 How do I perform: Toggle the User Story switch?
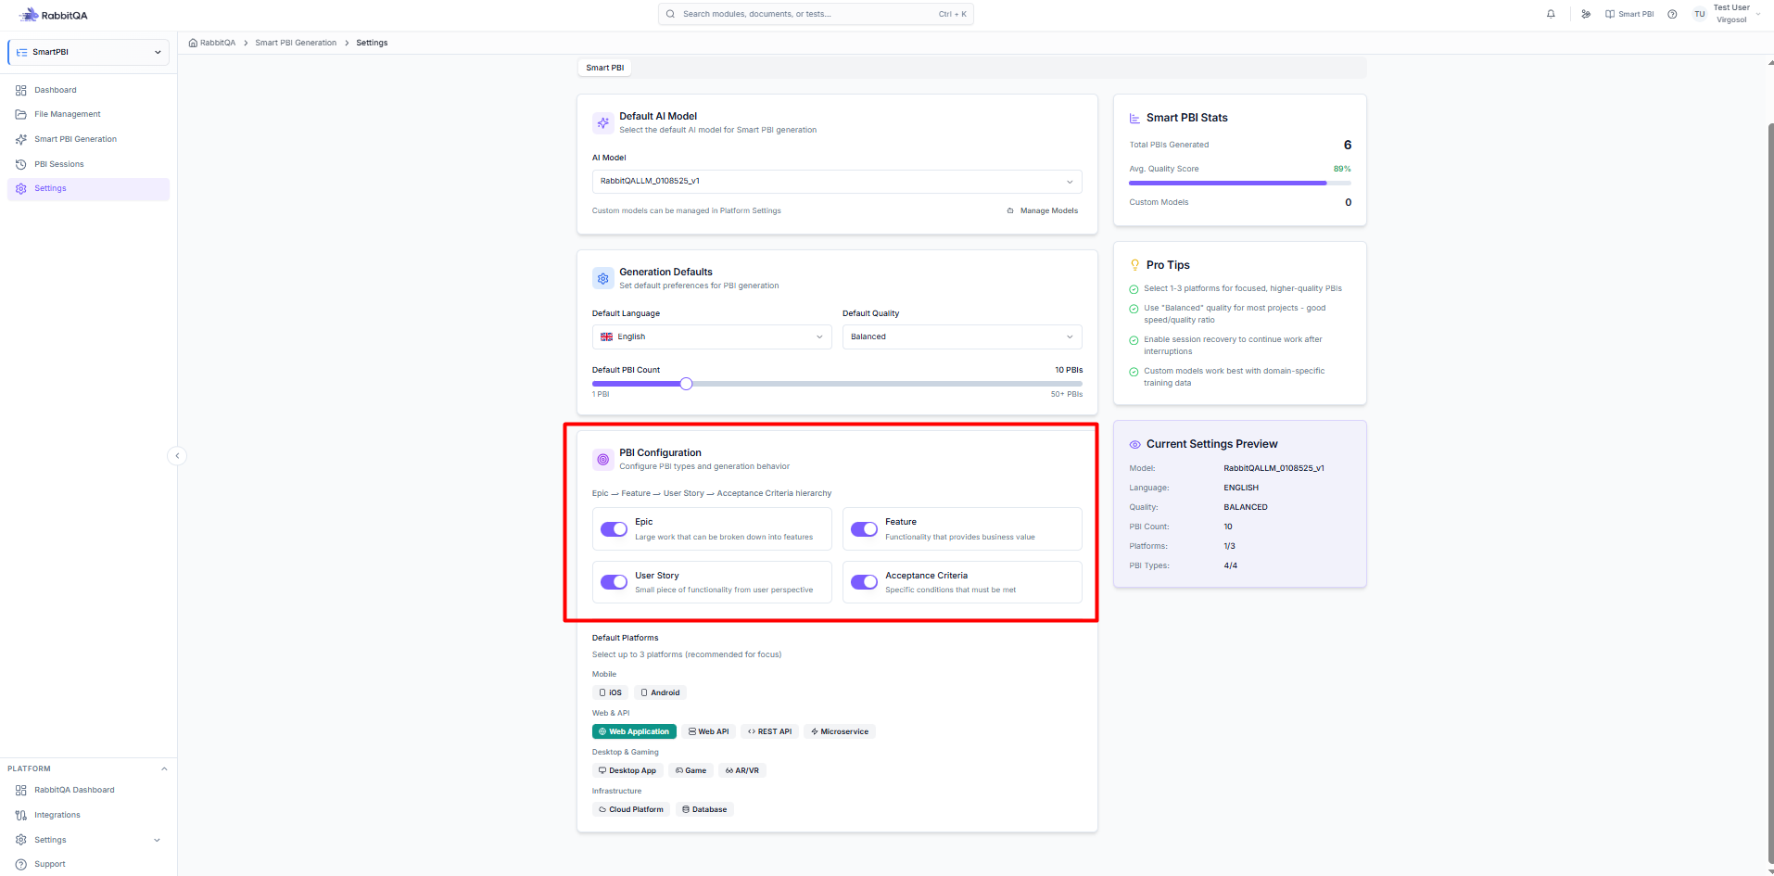[614, 582]
